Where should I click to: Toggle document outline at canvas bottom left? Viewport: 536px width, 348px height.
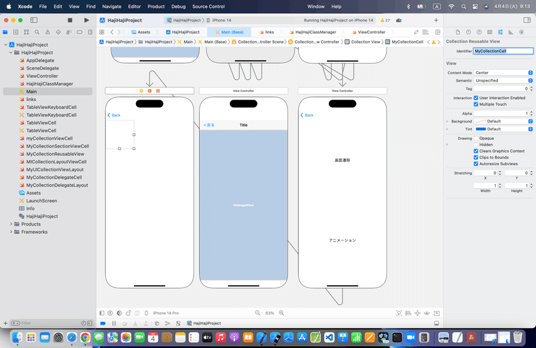(102, 313)
